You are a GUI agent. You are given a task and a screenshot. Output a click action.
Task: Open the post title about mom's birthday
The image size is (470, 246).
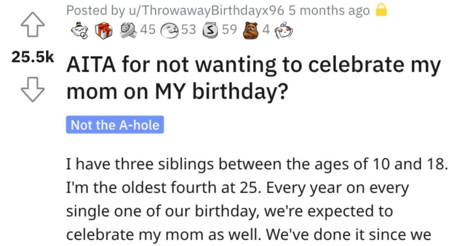pos(253,78)
